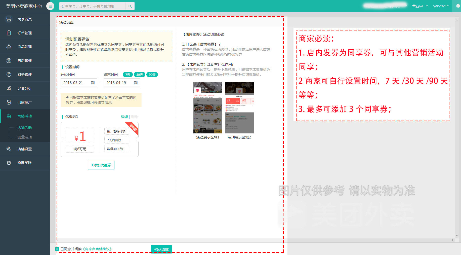Collapse the 营销活动 sidebar section
This screenshot has width=461, height=255.
[25, 116]
